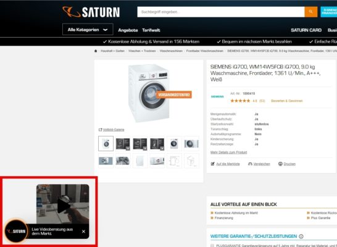Image resolution: width=337 pixels, height=247 pixels.
Task: Click the Siemens brand logo
Action: [x=217, y=97]
